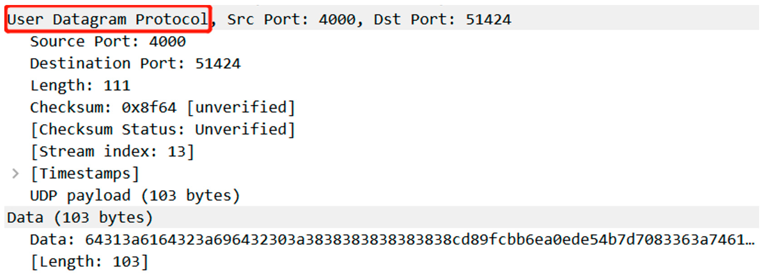Select the Data (103 bytes) section header
Viewport: 763px width, 276px height.
coord(80,218)
